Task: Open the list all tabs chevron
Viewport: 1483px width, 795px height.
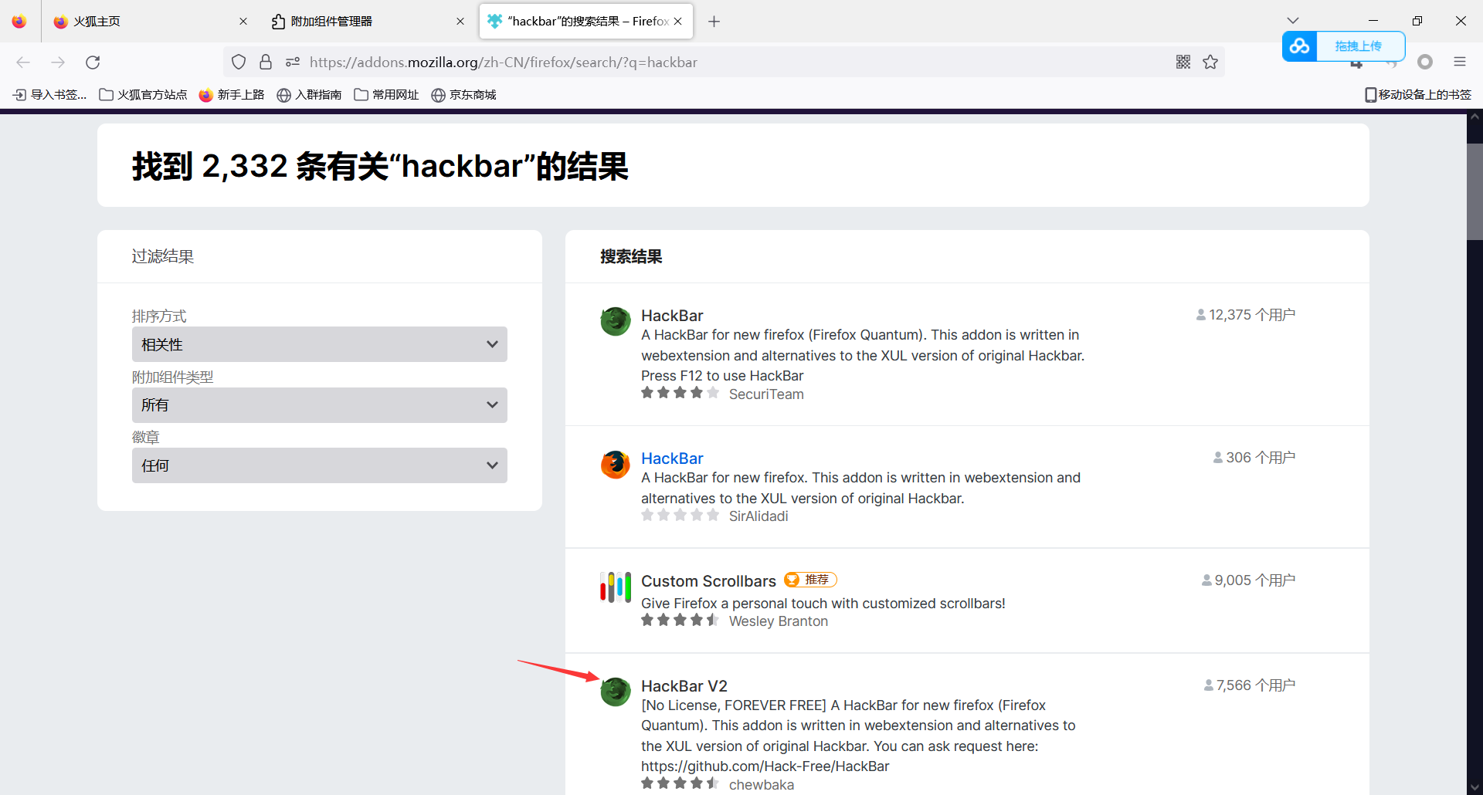Action: click(x=1293, y=21)
